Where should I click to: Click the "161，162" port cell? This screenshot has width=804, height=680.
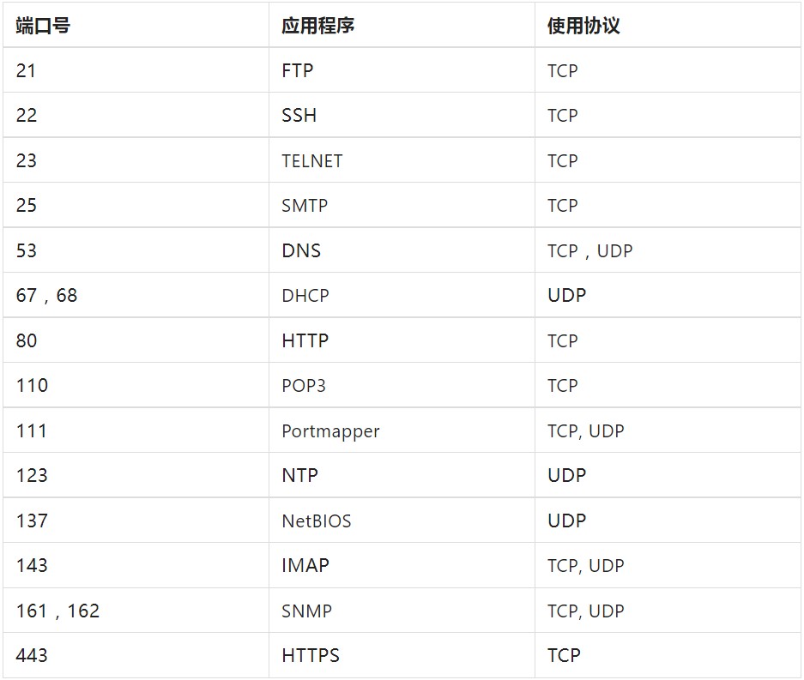57,611
